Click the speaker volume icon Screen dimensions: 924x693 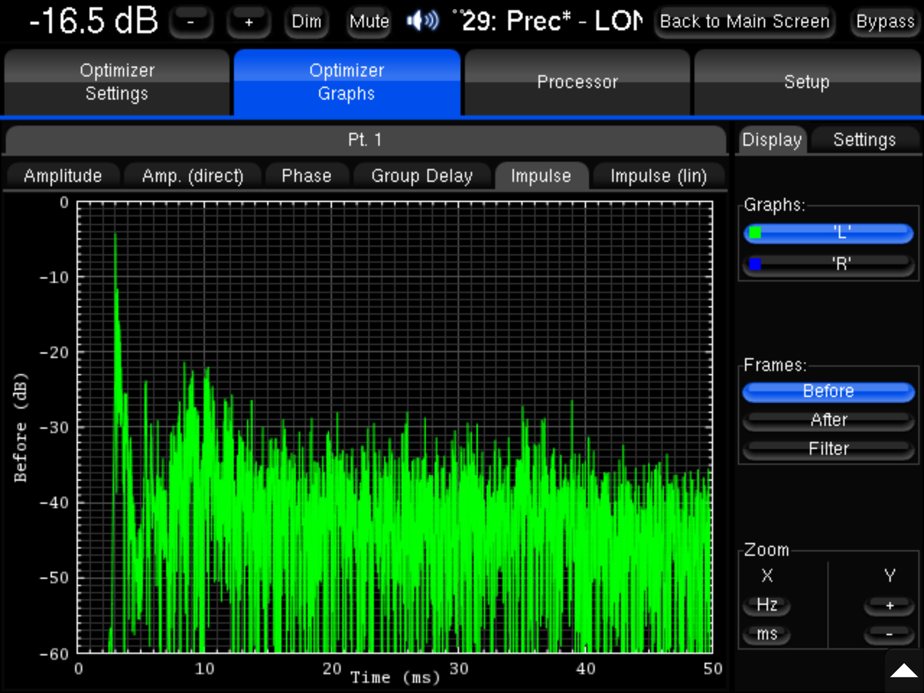click(x=423, y=21)
